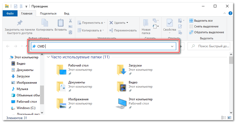Open the Удалить dropdown arrow
The height and width of the screenshot is (123, 236).
pos(127,23)
